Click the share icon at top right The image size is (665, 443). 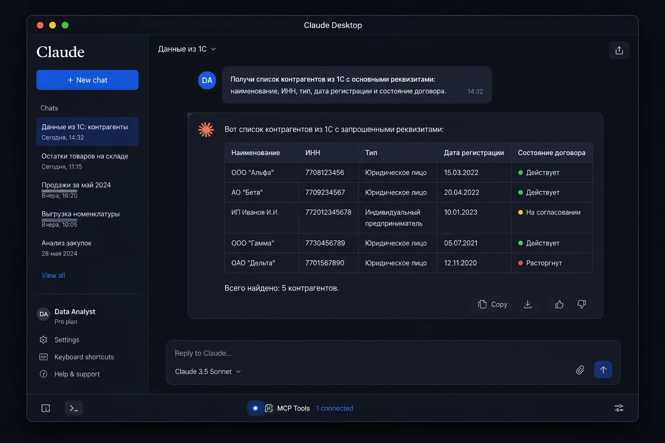(619, 50)
